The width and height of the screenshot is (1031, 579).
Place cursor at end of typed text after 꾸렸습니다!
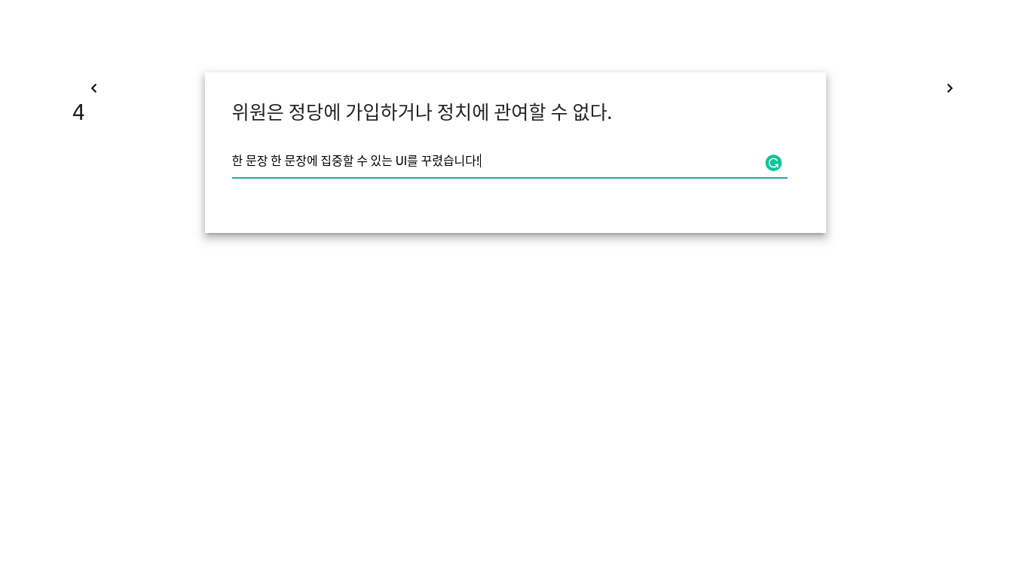(481, 161)
